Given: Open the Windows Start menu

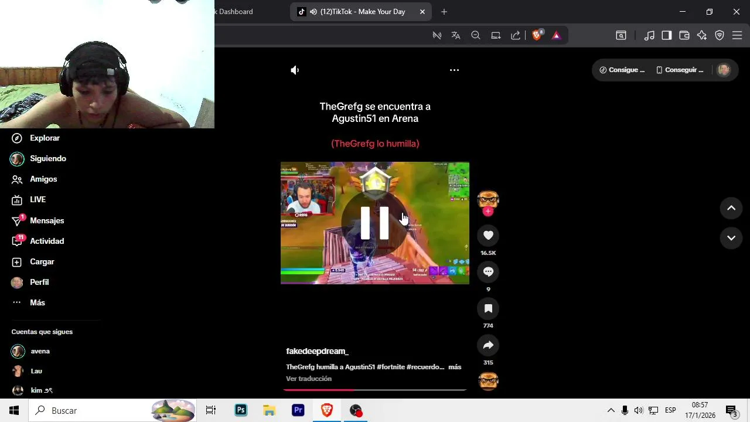Looking at the screenshot, I should point(14,410).
